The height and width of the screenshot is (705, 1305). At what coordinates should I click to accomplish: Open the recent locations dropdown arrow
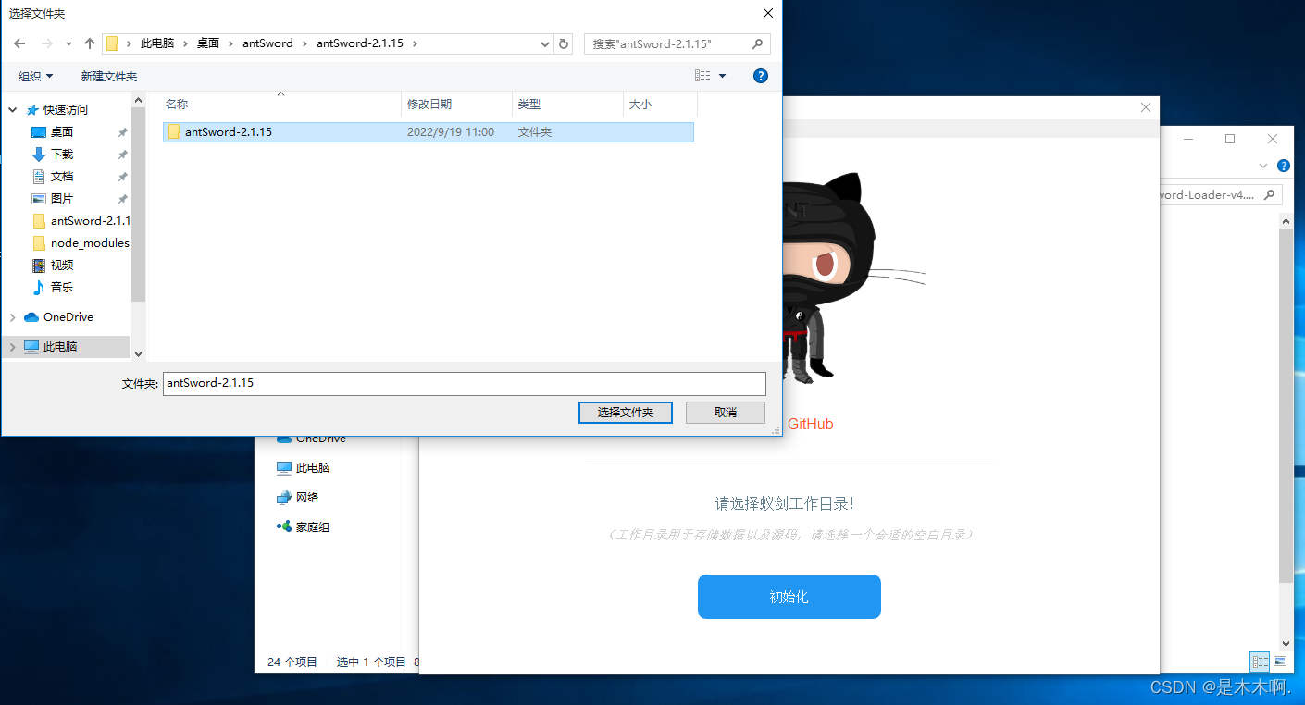[68, 43]
